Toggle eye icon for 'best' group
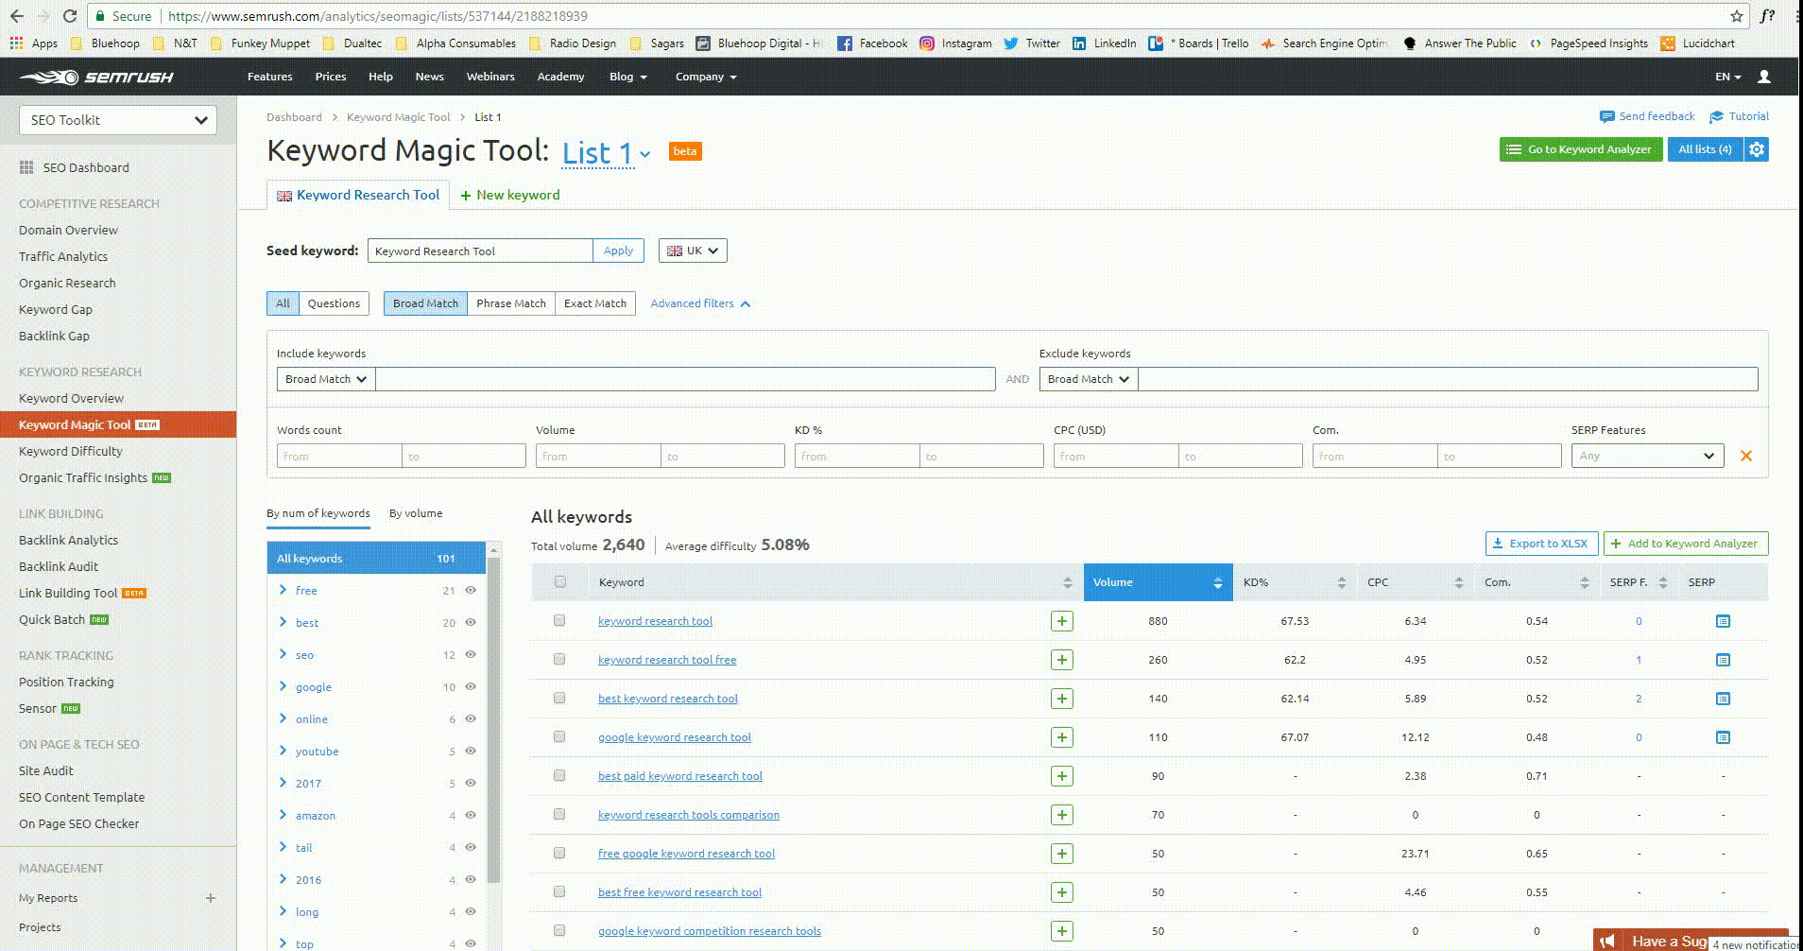This screenshot has height=951, width=1803. click(x=470, y=622)
